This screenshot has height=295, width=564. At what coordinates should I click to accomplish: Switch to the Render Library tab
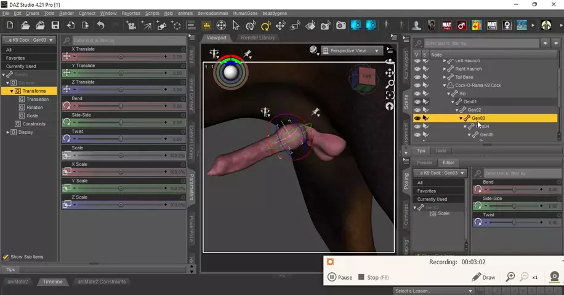[258, 37]
